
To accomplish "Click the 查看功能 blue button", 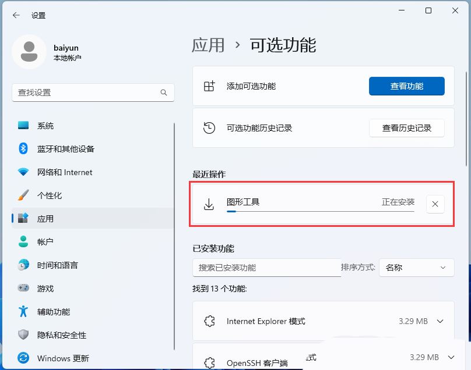I will (x=406, y=86).
